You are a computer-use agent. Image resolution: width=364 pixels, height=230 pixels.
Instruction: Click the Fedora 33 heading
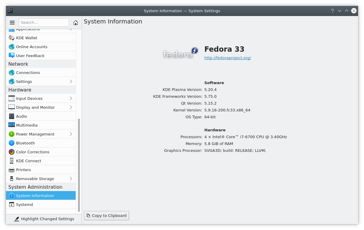[x=224, y=49]
